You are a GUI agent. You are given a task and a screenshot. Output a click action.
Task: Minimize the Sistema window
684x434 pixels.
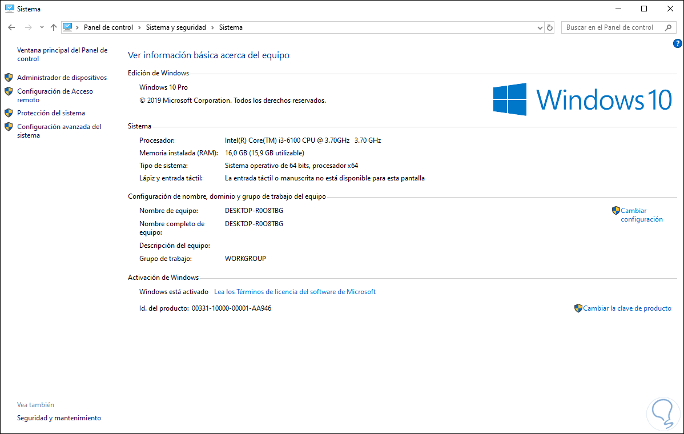pyautogui.click(x=618, y=9)
